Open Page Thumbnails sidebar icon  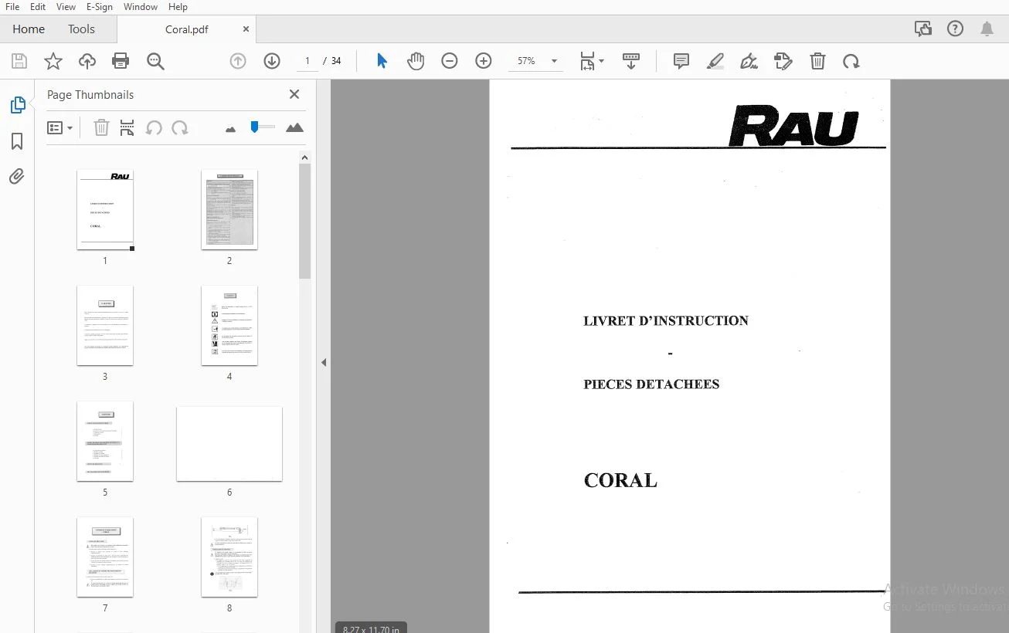17,105
